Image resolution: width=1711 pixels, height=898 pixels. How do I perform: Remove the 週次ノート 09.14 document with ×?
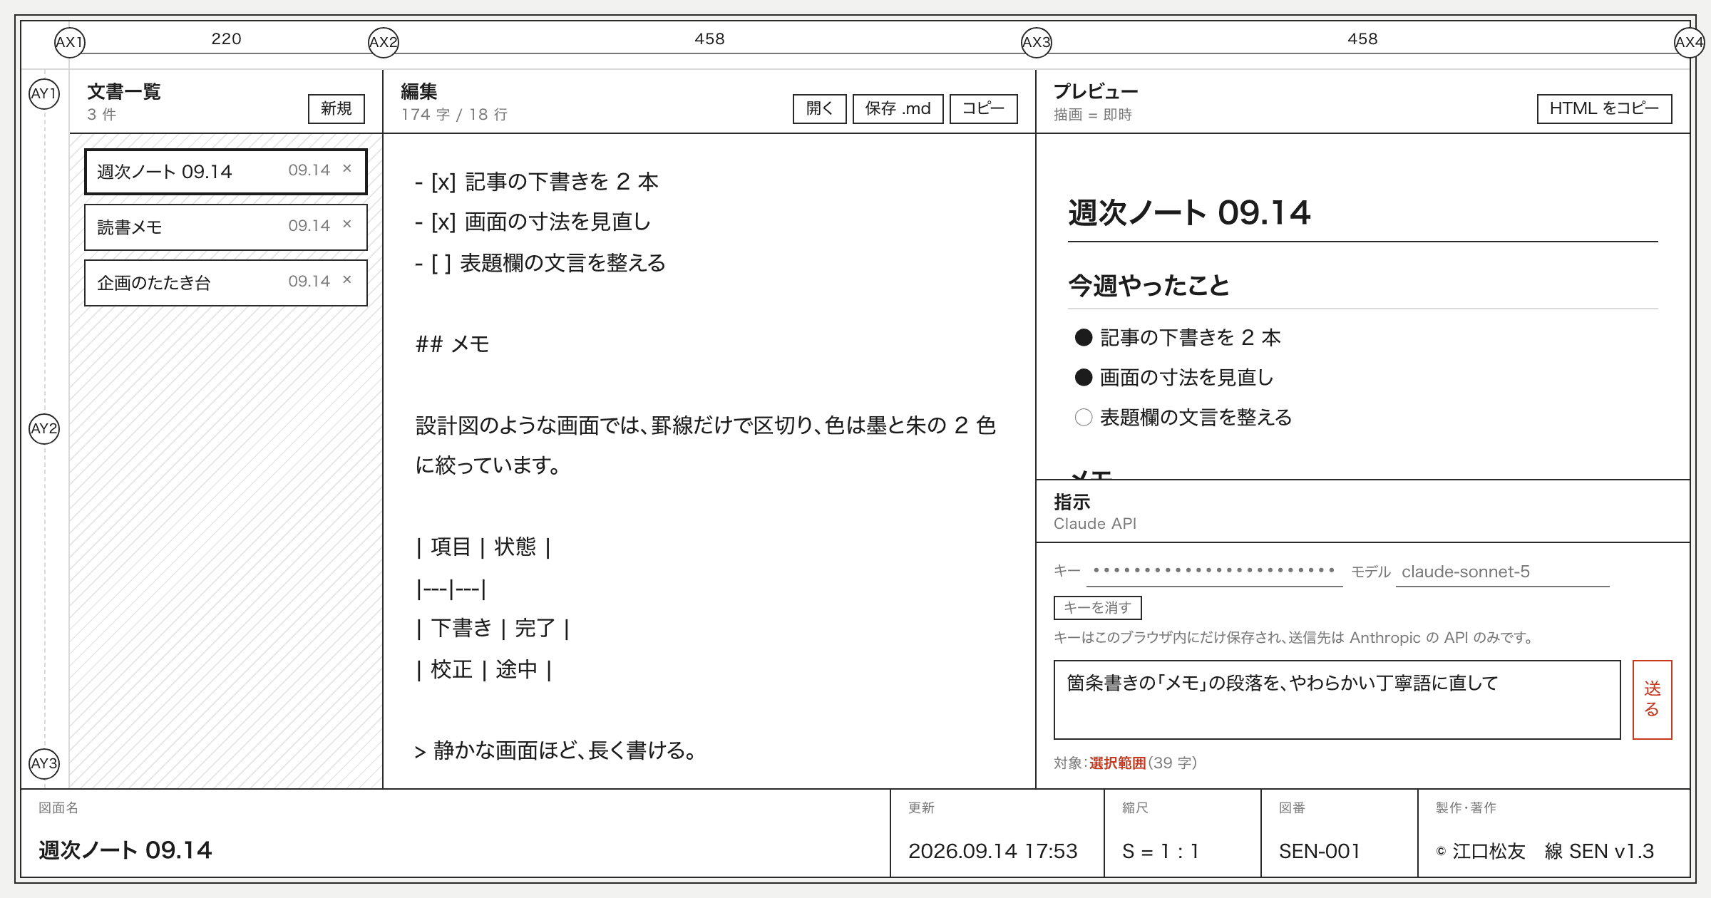tap(347, 169)
